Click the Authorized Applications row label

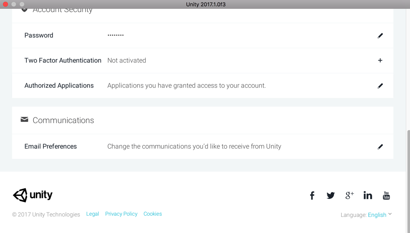tap(59, 86)
